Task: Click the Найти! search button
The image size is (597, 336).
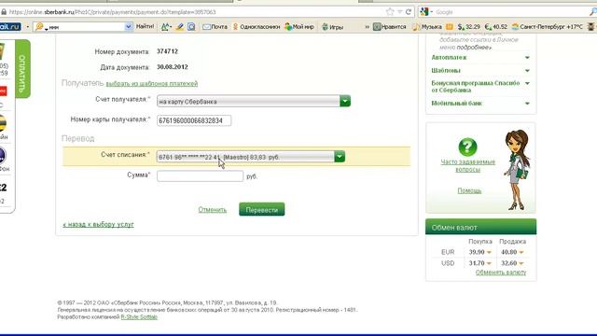Action: tap(145, 27)
